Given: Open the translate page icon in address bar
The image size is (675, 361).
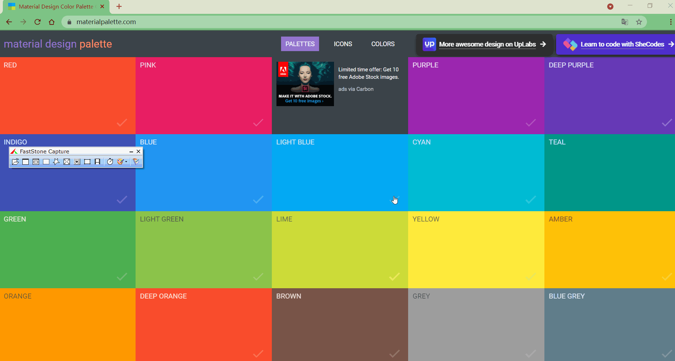Looking at the screenshot, I should coord(625,22).
